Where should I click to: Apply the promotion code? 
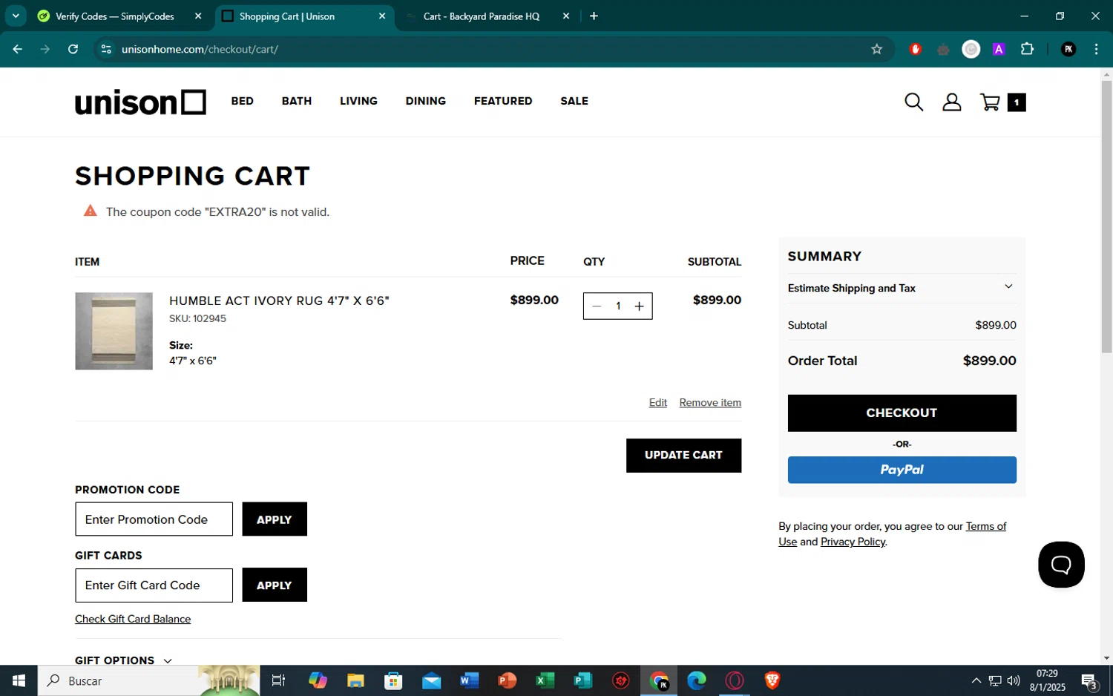(x=275, y=519)
